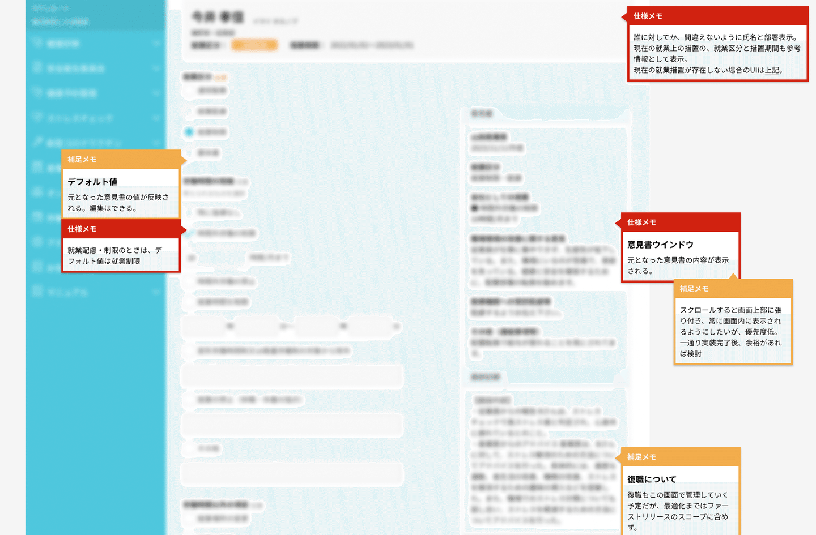The image size is (816, 535).
Task: Select the blue-filled radio button option
Action: (x=189, y=132)
